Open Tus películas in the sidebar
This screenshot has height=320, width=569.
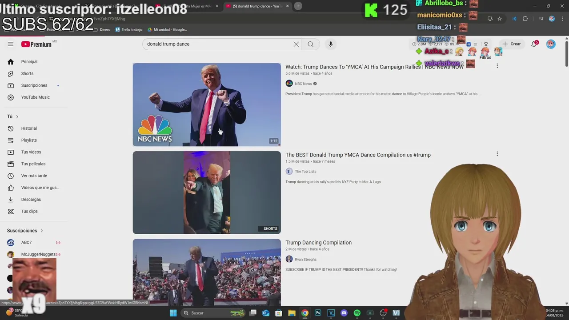click(34, 164)
